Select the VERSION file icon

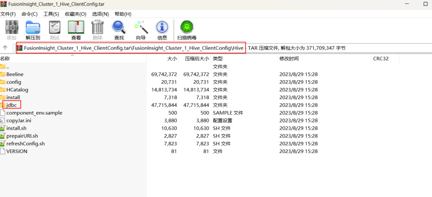[3, 151]
